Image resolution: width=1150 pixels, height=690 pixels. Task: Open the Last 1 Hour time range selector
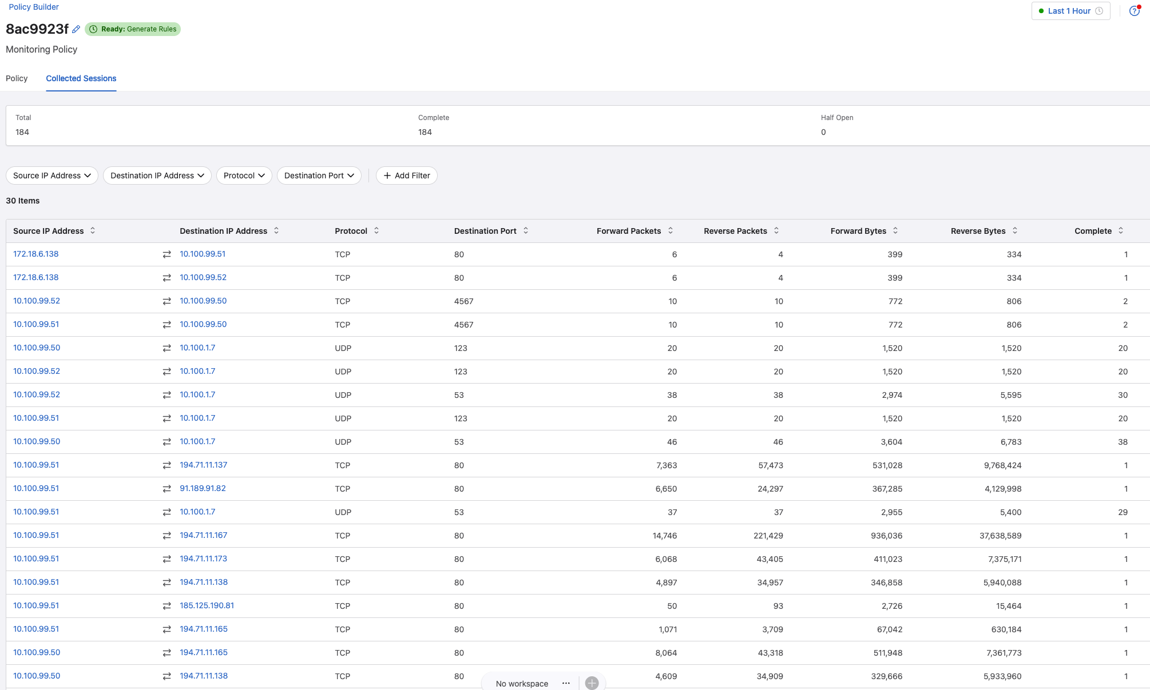pyautogui.click(x=1070, y=11)
